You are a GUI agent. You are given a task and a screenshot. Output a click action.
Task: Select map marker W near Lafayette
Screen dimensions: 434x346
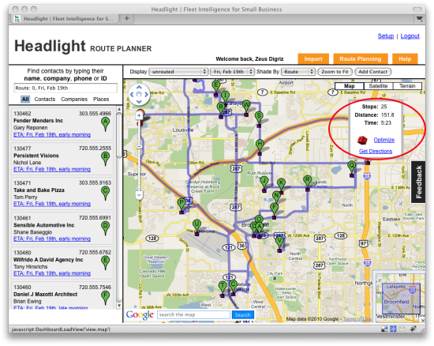(246, 107)
